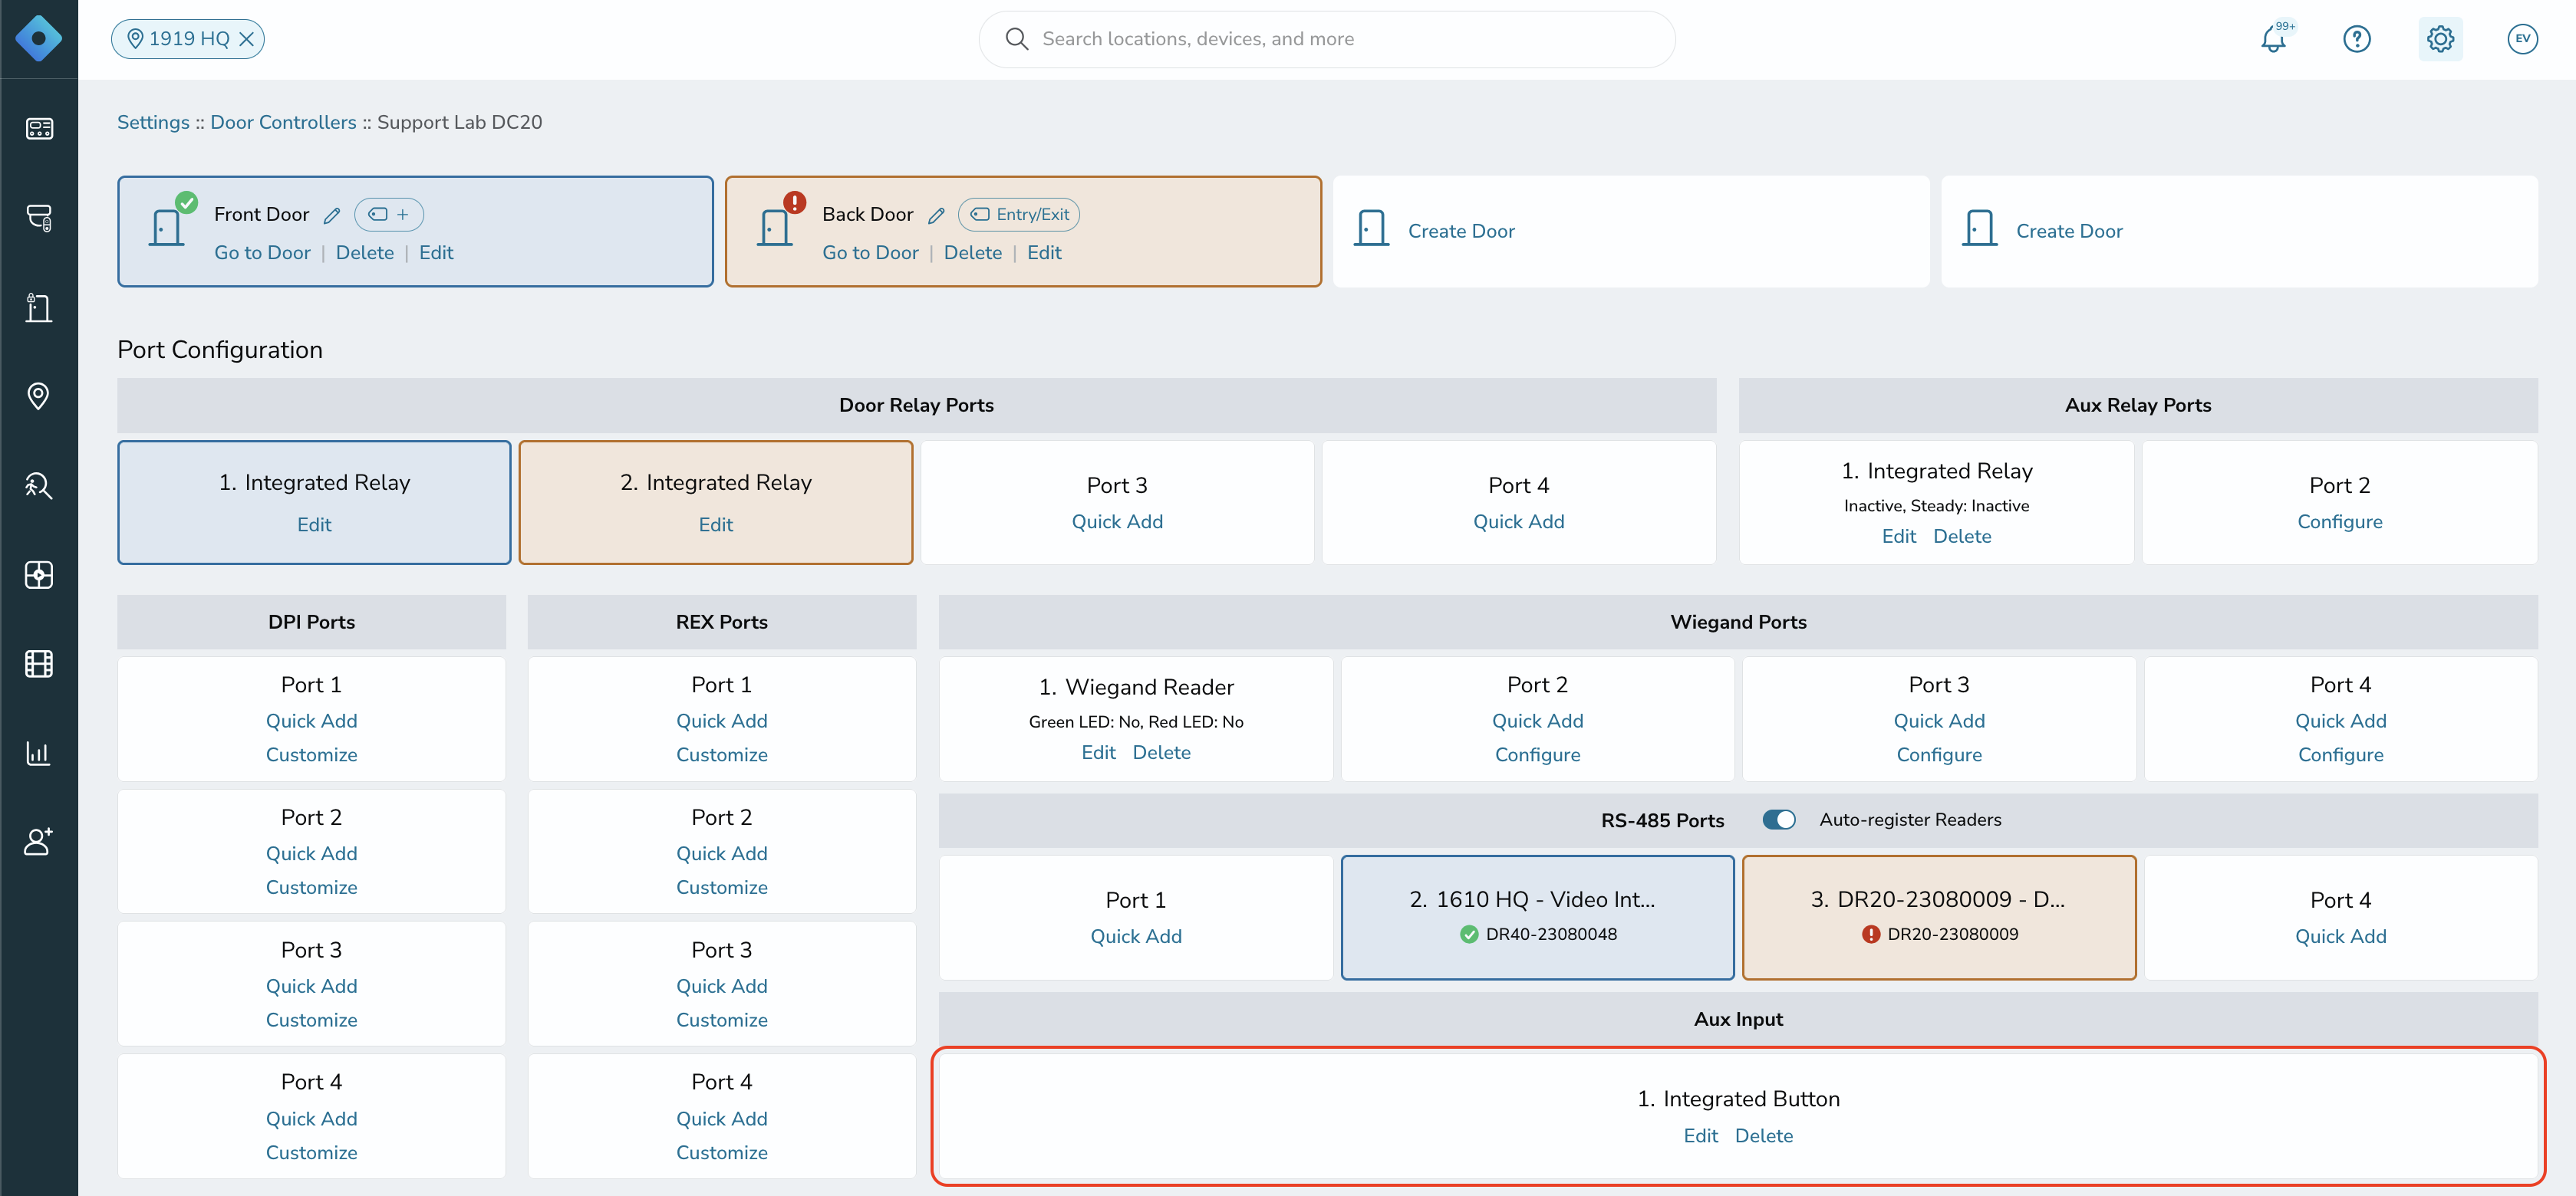This screenshot has width=2576, height=1196.
Task: Open the map pin sidebar icon
Action: click(39, 396)
